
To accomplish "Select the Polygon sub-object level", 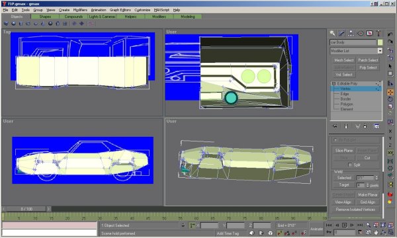I will pyautogui.click(x=347, y=104).
